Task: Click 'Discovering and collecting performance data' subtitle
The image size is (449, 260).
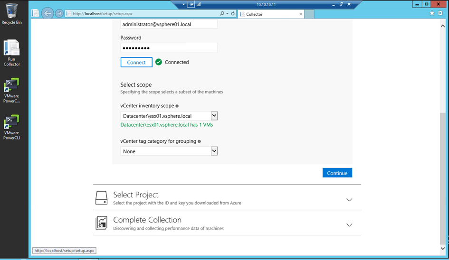Action: (168, 228)
